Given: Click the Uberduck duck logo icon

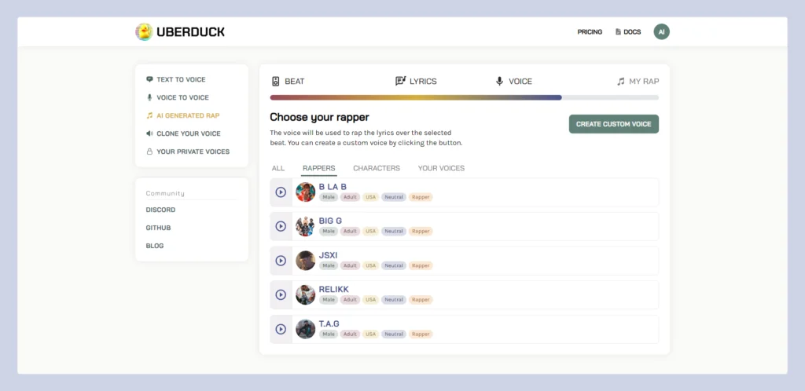Looking at the screenshot, I should click(x=144, y=31).
